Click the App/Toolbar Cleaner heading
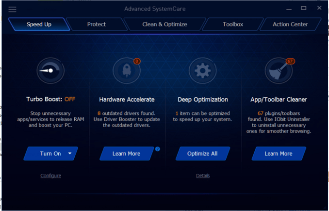329x211 pixels. [279, 99]
